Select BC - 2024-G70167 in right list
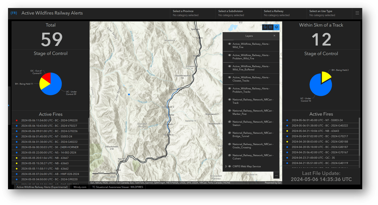 pyautogui.click(x=320, y=152)
